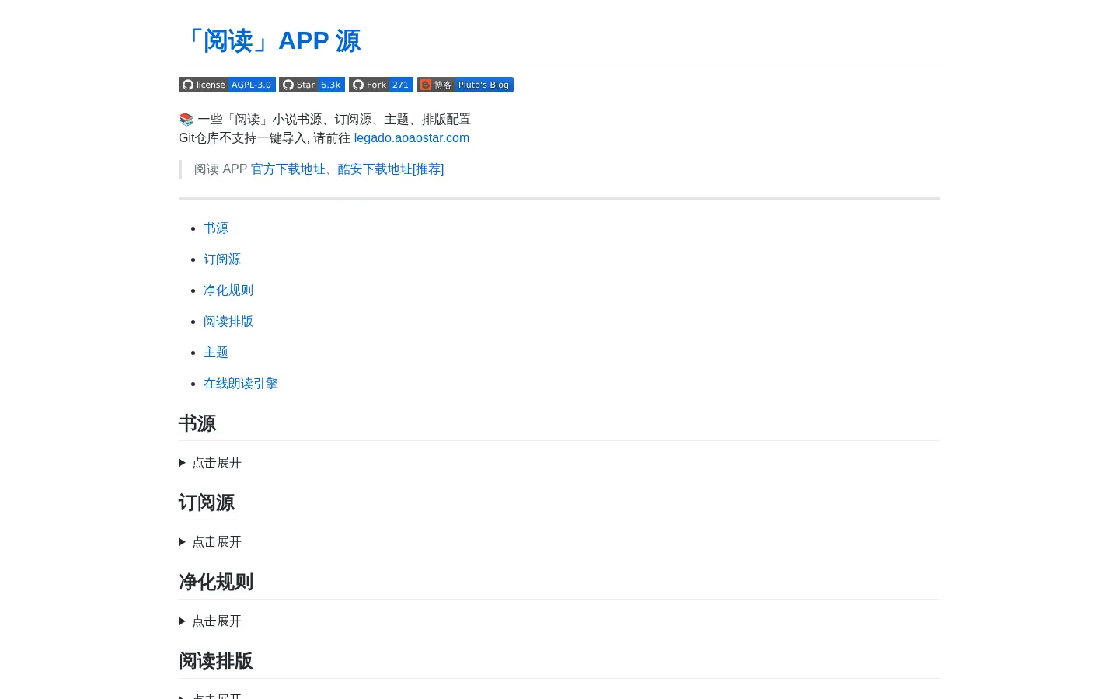The image size is (1119, 699).
Task: Jump to 在线朗读引擎 in the contents list
Action: pos(241,383)
